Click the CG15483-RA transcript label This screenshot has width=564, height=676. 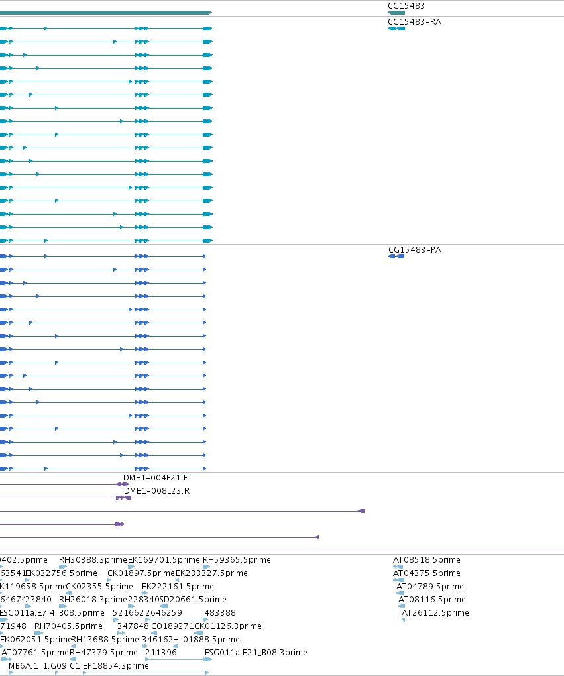tap(414, 22)
